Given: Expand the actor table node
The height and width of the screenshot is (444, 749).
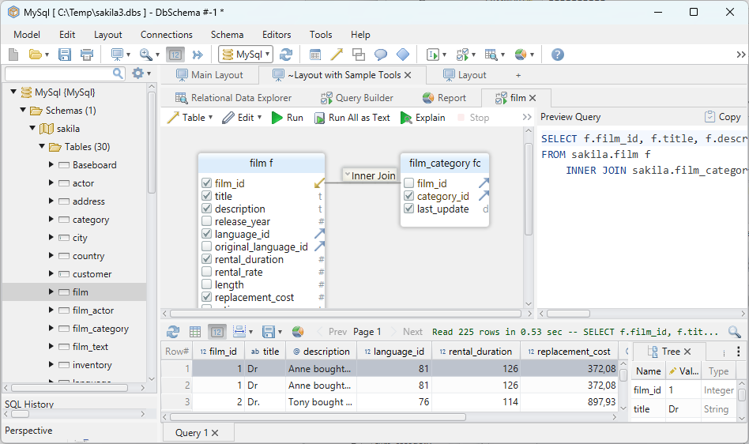Looking at the screenshot, I should coord(51,182).
